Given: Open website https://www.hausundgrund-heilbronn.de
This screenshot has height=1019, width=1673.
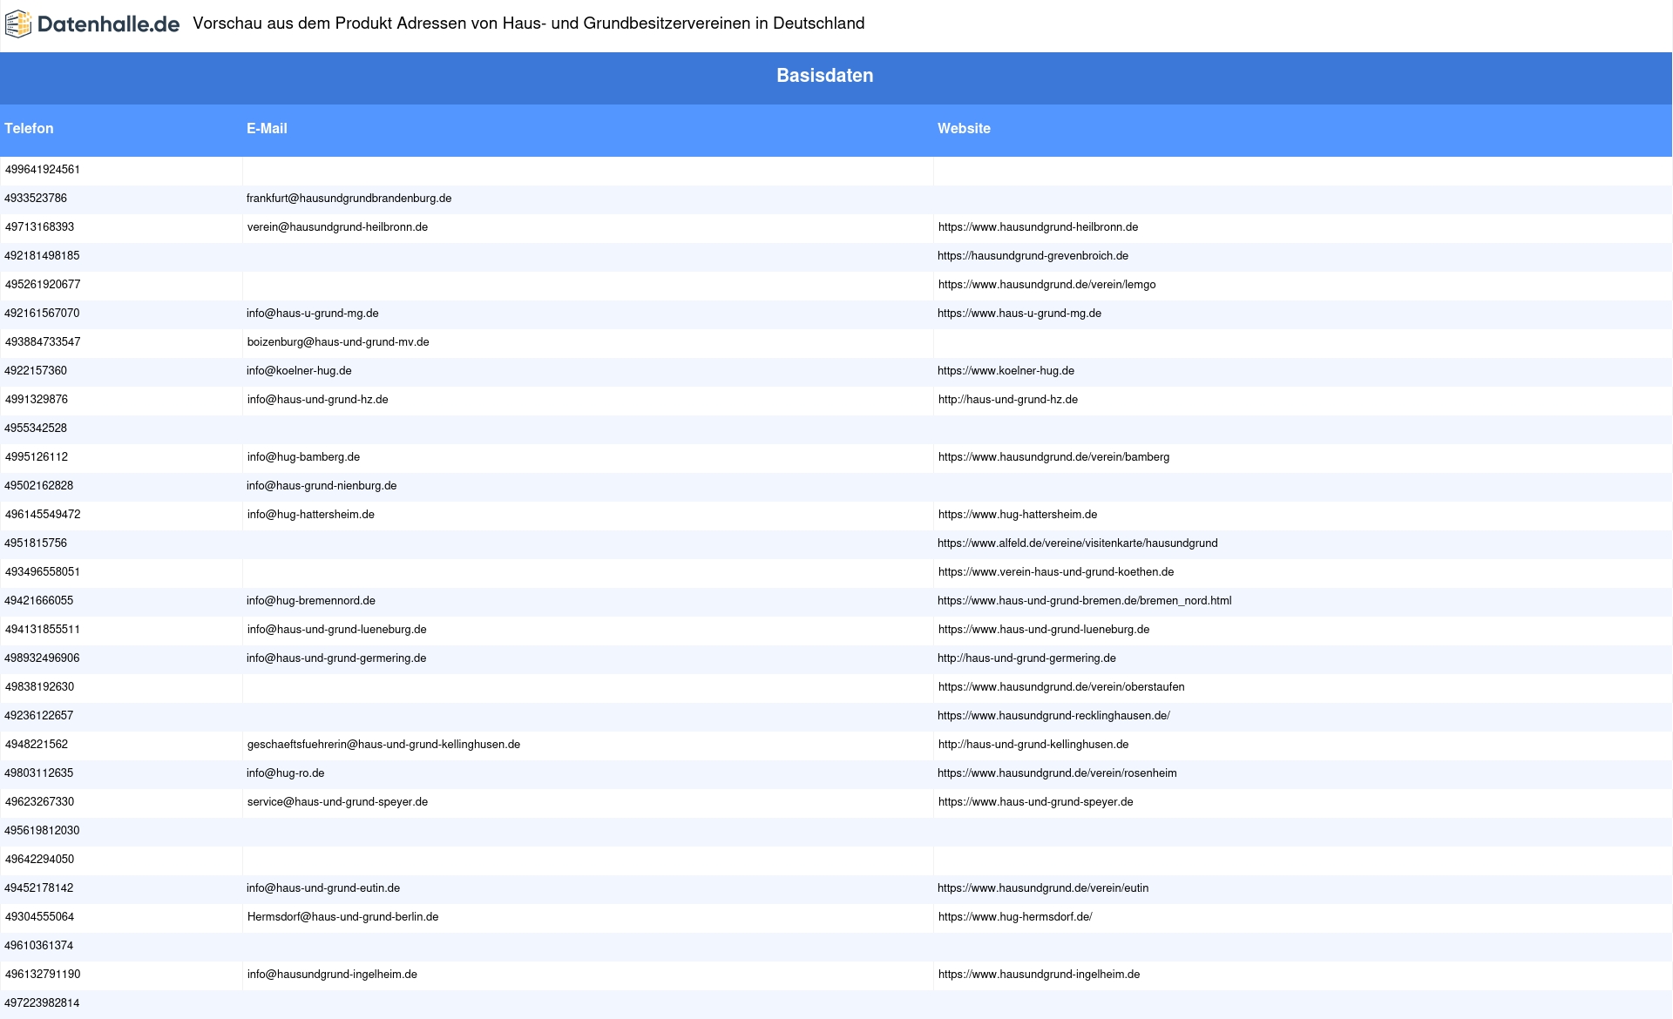Looking at the screenshot, I should [1038, 227].
